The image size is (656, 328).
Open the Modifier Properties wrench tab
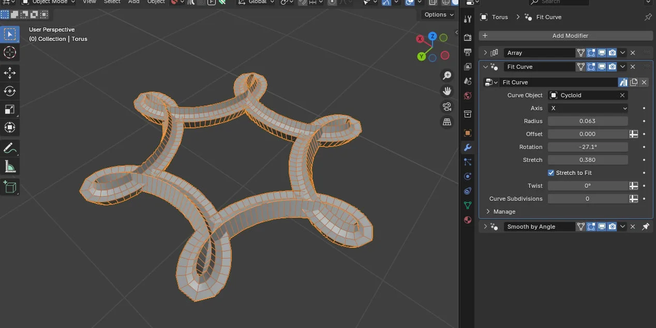[x=467, y=147]
